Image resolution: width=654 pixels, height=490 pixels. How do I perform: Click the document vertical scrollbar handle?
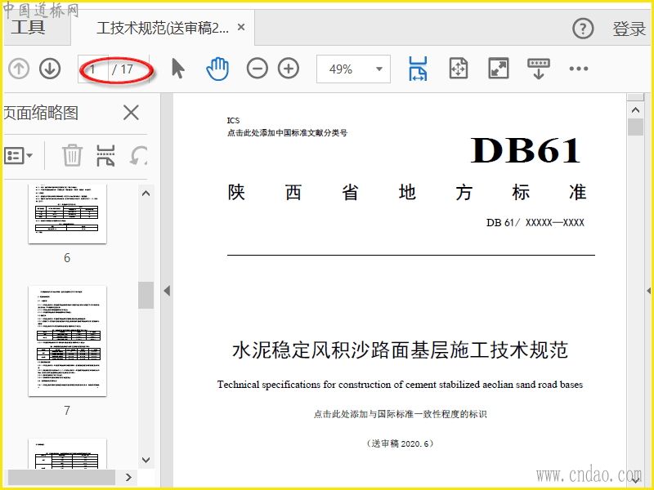click(x=635, y=127)
